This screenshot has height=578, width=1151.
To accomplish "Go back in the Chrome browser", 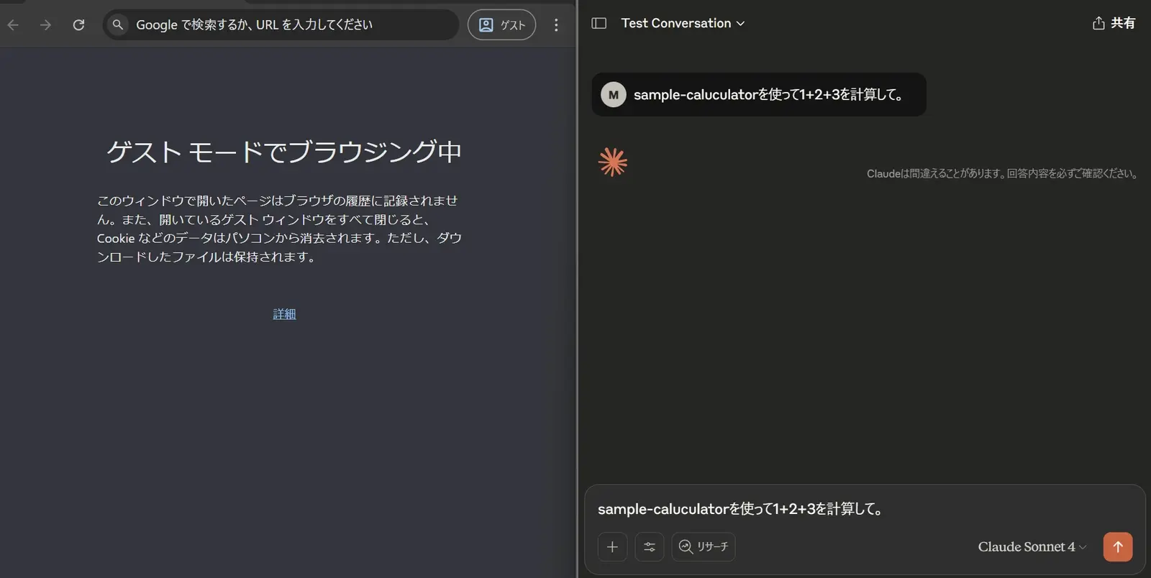I will point(13,25).
